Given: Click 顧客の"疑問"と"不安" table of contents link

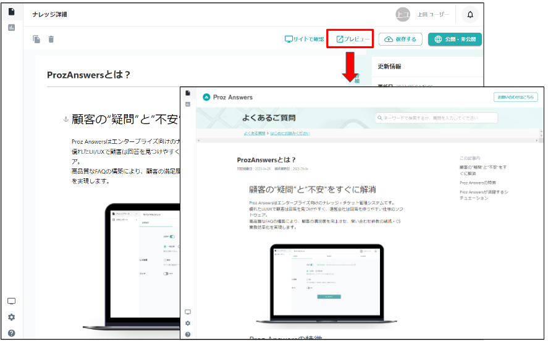Looking at the screenshot, I should pos(483,170).
